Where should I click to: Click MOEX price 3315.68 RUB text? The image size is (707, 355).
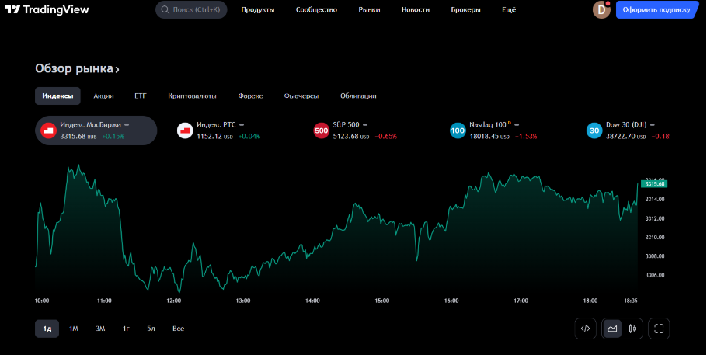tap(78, 136)
